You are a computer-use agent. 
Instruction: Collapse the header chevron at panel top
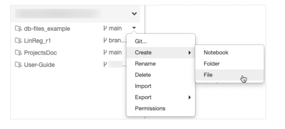point(134,13)
